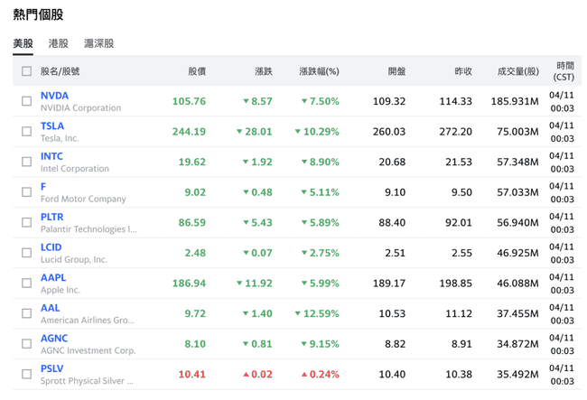Click AGNC change value 0.81
Viewport: 587px width, 400px height.
(257, 343)
